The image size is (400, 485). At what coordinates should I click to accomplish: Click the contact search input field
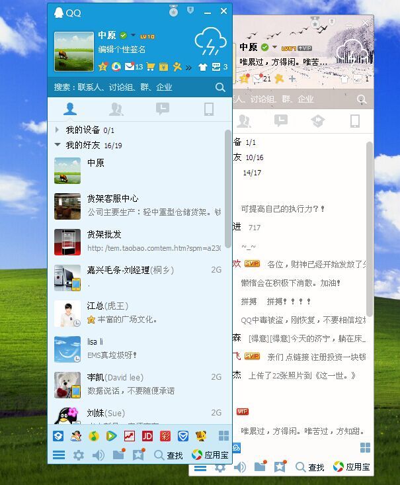[x=132, y=87]
